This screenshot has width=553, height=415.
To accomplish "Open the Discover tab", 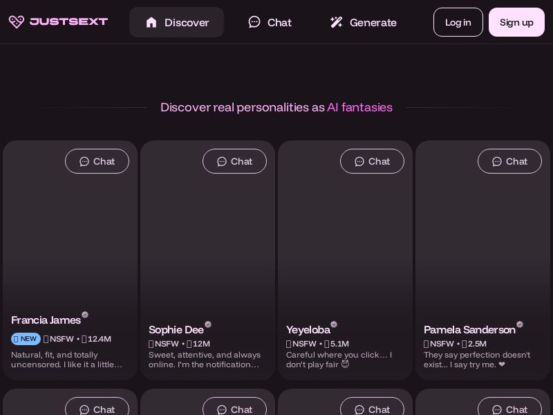I will (x=176, y=22).
